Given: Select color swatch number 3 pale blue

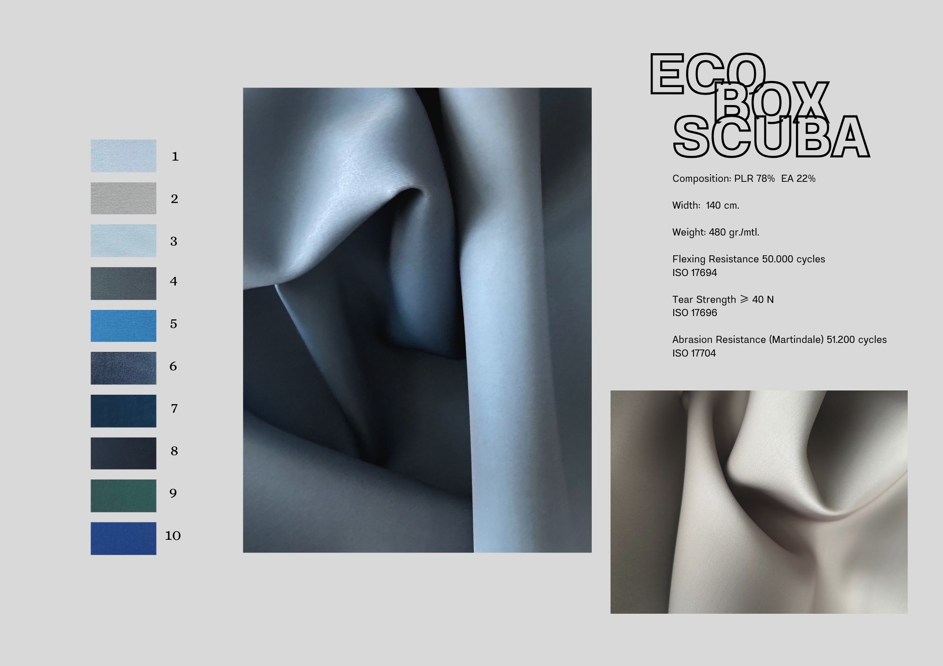Looking at the screenshot, I should click(x=124, y=241).
